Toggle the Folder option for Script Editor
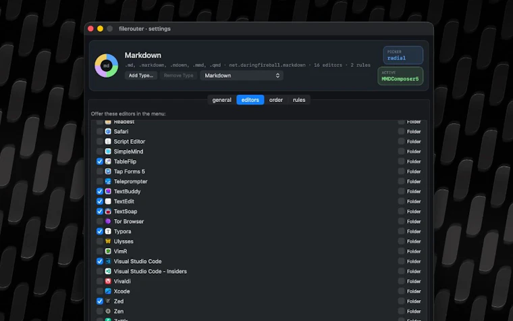Image resolution: width=513 pixels, height=321 pixels. coord(401,141)
